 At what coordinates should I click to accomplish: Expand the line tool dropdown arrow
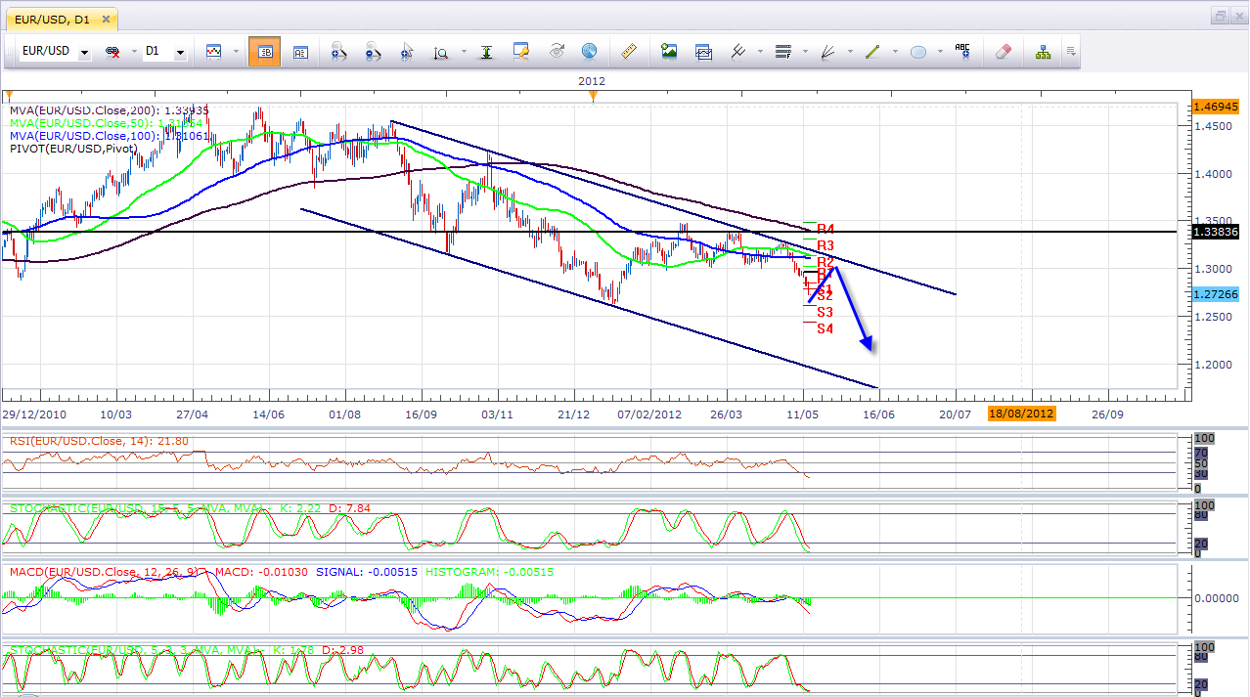894,52
